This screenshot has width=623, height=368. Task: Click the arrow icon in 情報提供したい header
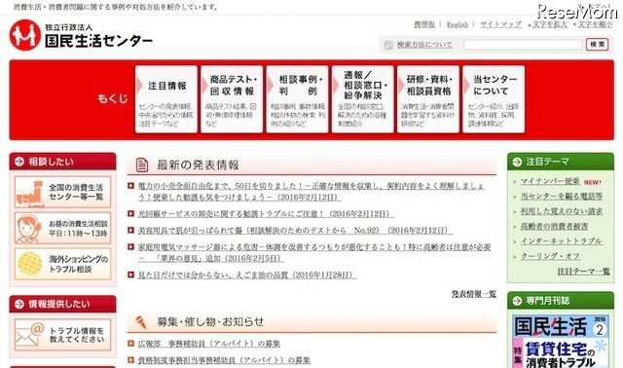19,304
